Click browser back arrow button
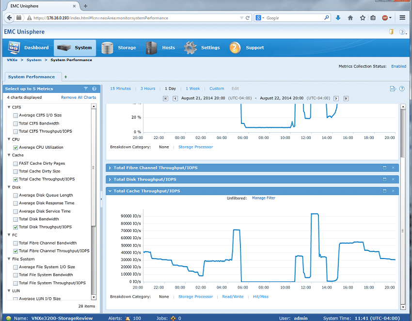 (10, 18)
